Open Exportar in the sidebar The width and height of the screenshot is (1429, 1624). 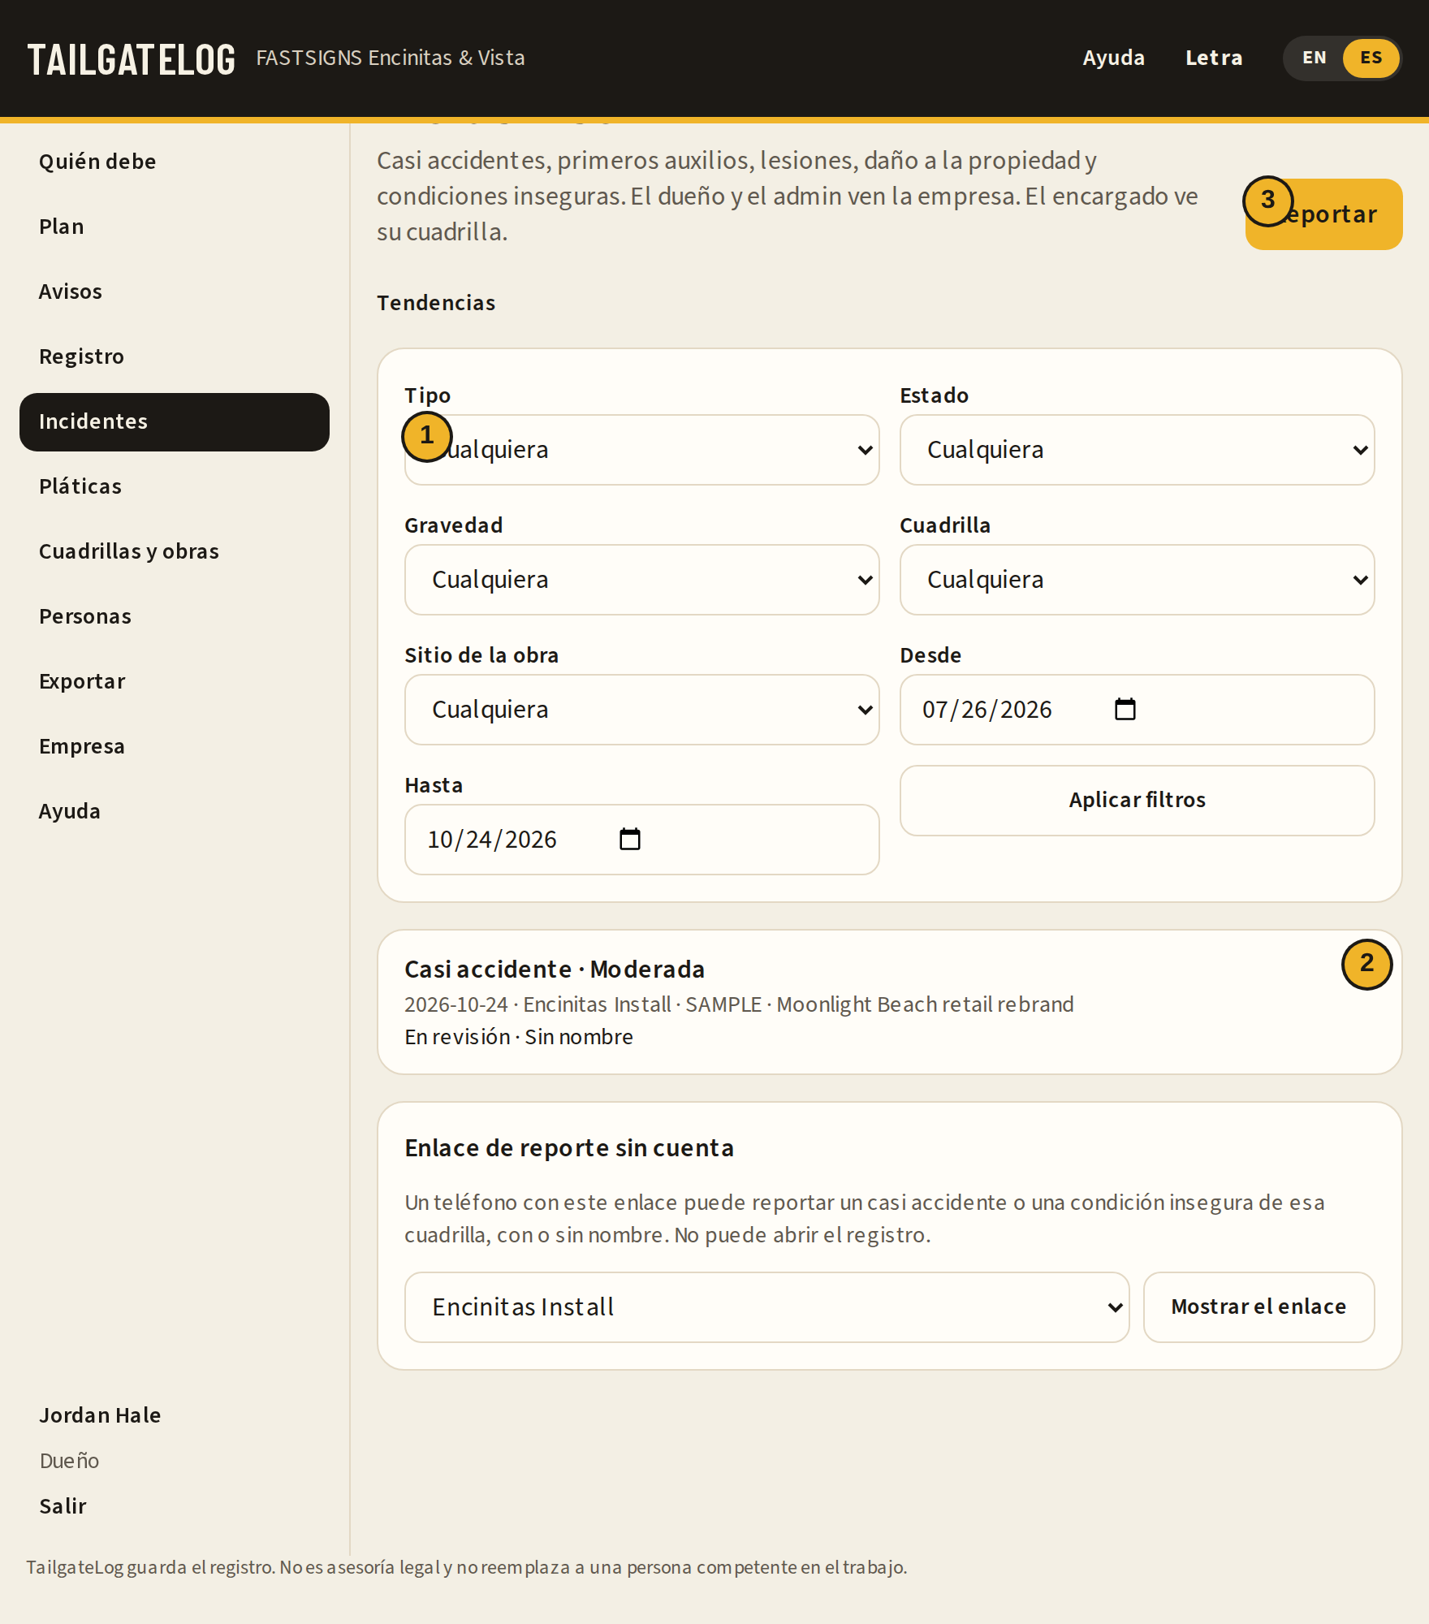coord(175,681)
